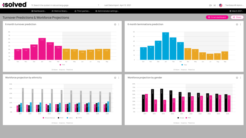Open the Administrator settings menu
Image resolution: width=246 pixels, height=138 pixels.
click(107, 11)
